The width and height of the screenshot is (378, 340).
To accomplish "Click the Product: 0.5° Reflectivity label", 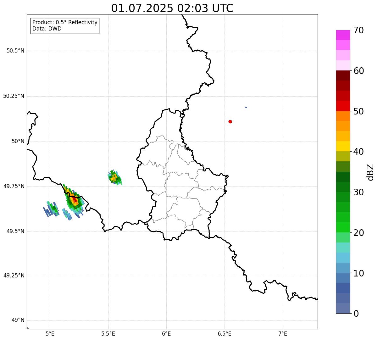I will (x=65, y=22).
